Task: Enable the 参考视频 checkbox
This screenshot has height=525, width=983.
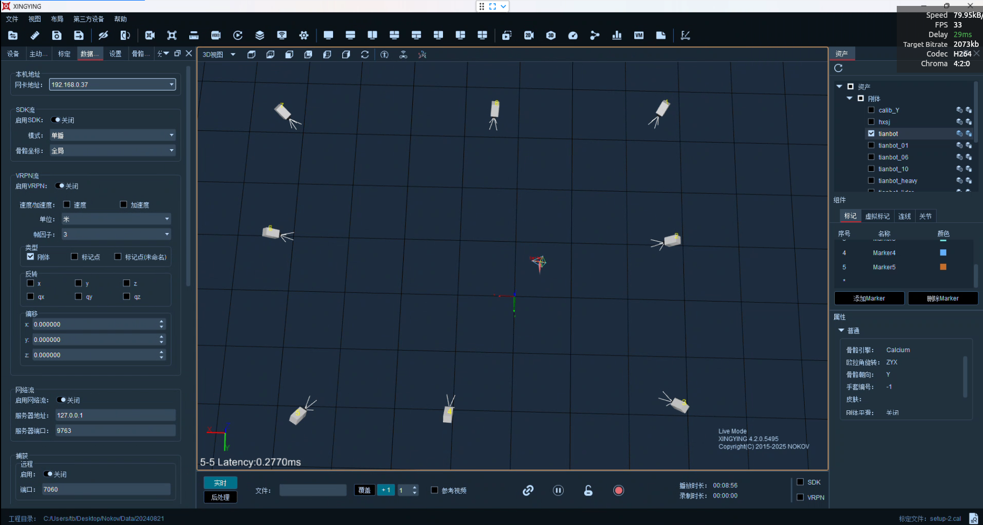Action: pos(434,490)
